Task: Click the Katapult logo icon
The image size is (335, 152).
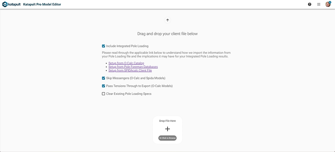Action: pyautogui.click(x=5, y=4)
